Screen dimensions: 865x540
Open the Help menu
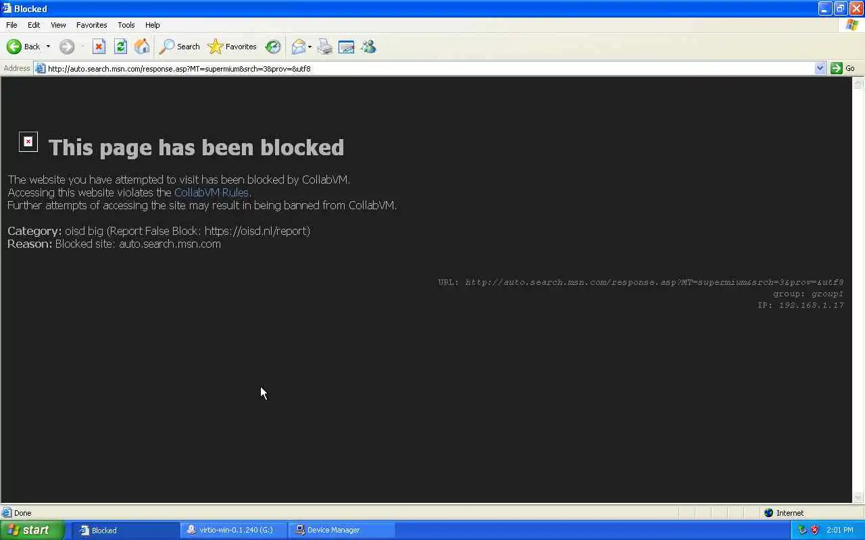click(x=153, y=25)
